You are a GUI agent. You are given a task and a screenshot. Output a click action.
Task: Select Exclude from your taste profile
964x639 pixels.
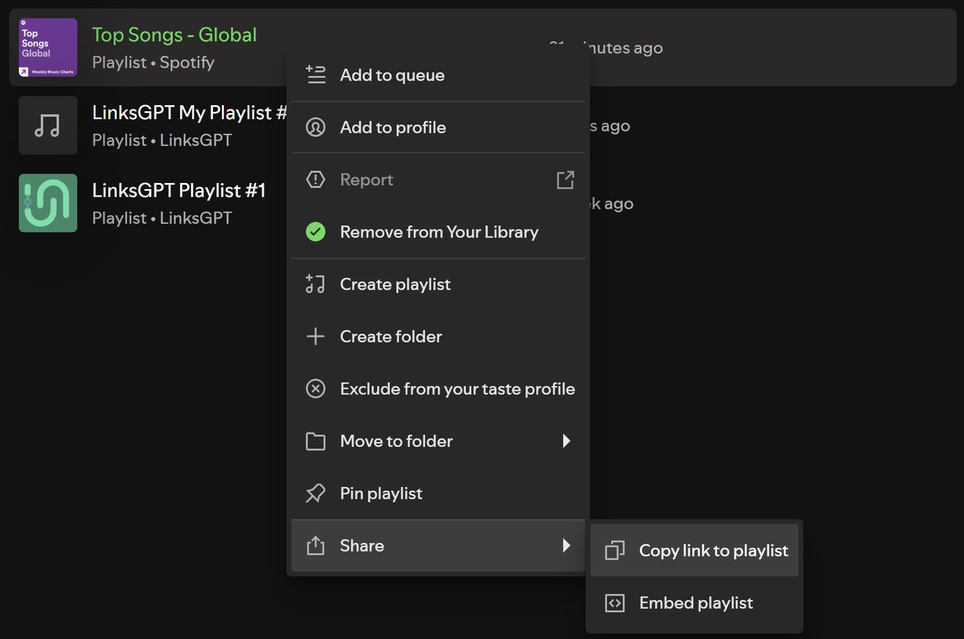pyautogui.click(x=438, y=389)
